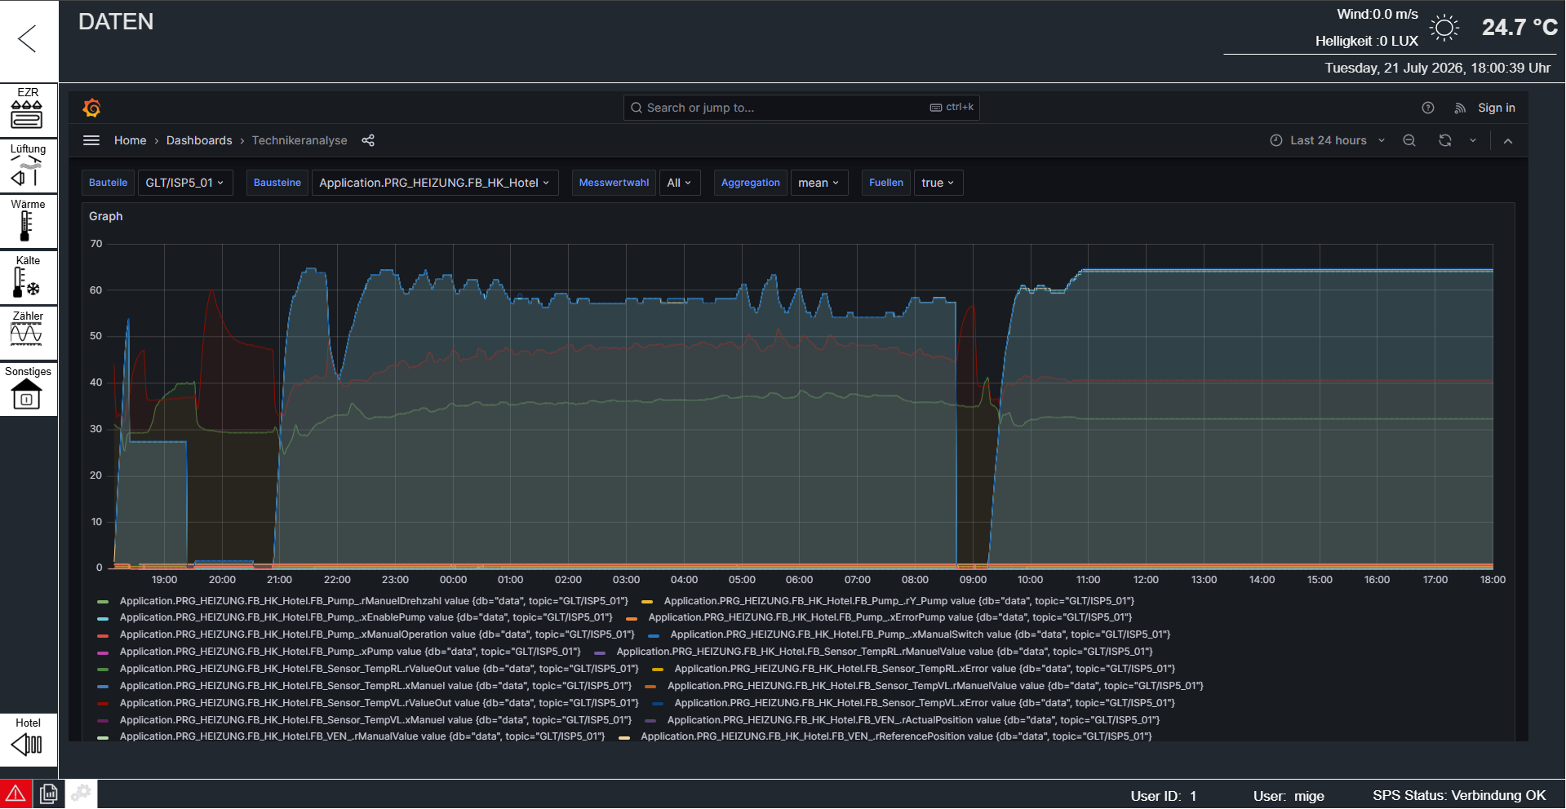Toggle FB_Sensor_TempRL.rValueOut series in legend

click(x=379, y=669)
